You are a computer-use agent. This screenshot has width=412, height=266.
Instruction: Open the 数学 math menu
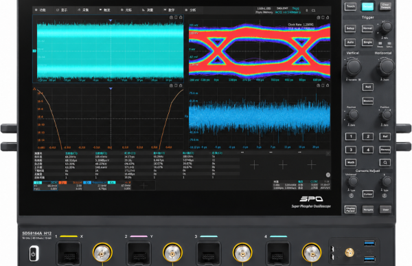click(x=169, y=10)
